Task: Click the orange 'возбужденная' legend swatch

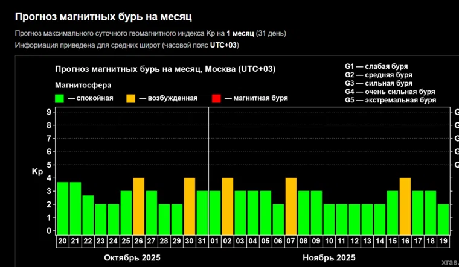Action: tap(131, 98)
